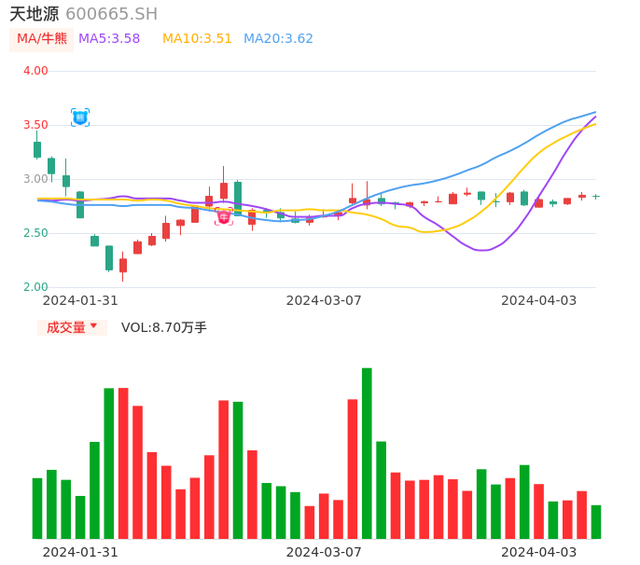Click the 4.00 price axis label
Viewport: 640px width, 565px height.
(35, 71)
